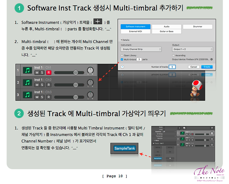Solo Ch1 track in the large track list
The image size is (229, 184).
[x=42, y=73]
